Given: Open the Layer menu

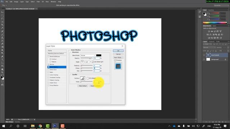Looking at the screenshot, I should pyautogui.click(x=22, y=2).
